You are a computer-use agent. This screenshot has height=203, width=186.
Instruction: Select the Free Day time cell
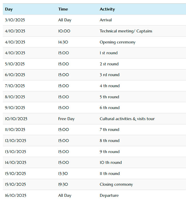(x=66, y=119)
